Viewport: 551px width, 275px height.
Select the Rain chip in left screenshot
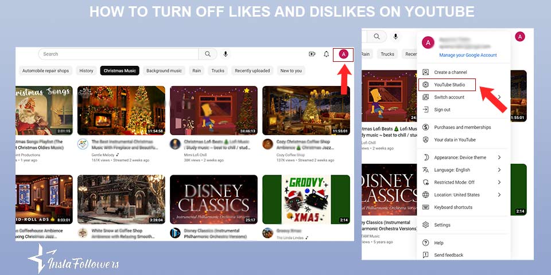196,70
